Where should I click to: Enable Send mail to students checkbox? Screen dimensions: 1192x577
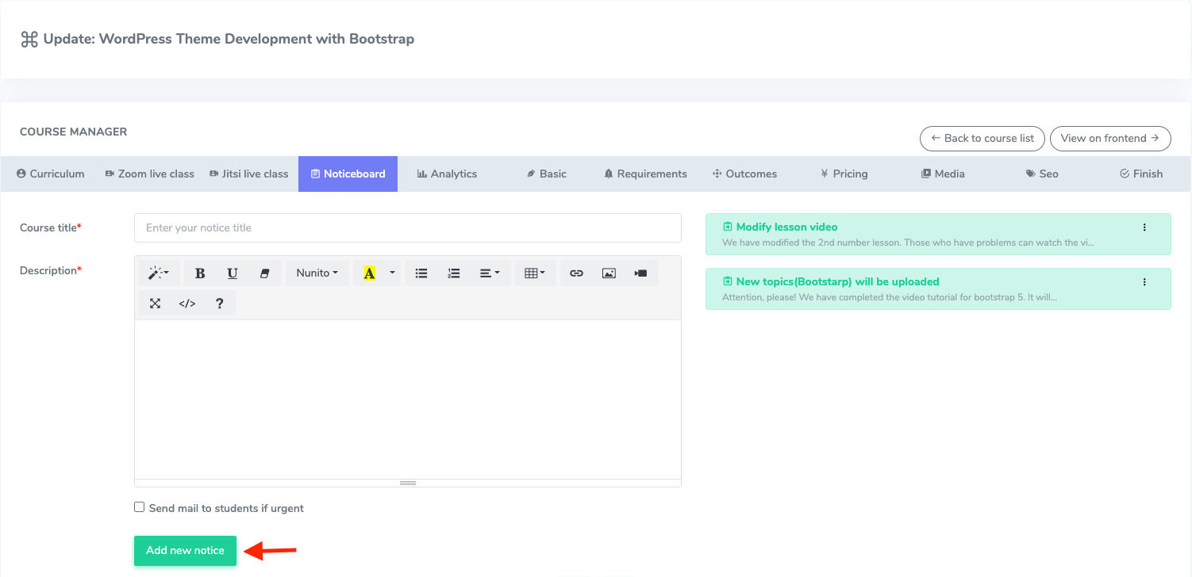pyautogui.click(x=140, y=507)
